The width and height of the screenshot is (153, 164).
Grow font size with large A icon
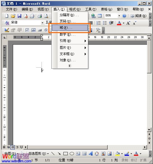pos(128,23)
